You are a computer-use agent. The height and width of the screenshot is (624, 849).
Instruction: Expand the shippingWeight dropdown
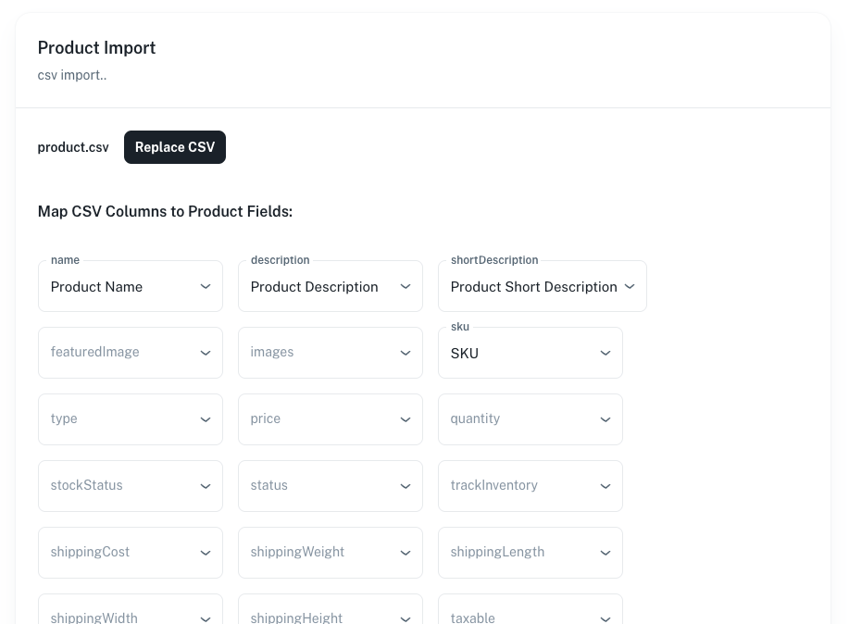330,553
